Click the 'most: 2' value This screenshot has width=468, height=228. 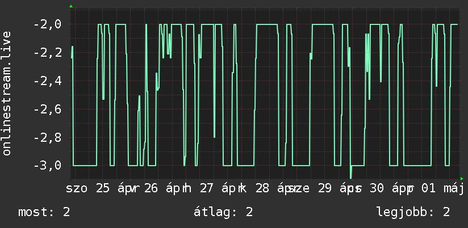coord(44,212)
